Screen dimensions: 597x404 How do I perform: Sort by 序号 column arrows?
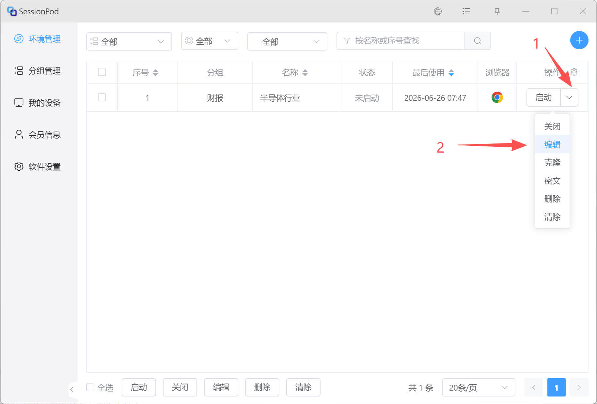tap(156, 72)
